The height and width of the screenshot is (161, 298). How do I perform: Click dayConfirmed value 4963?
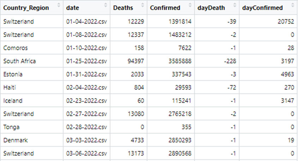pos(288,74)
